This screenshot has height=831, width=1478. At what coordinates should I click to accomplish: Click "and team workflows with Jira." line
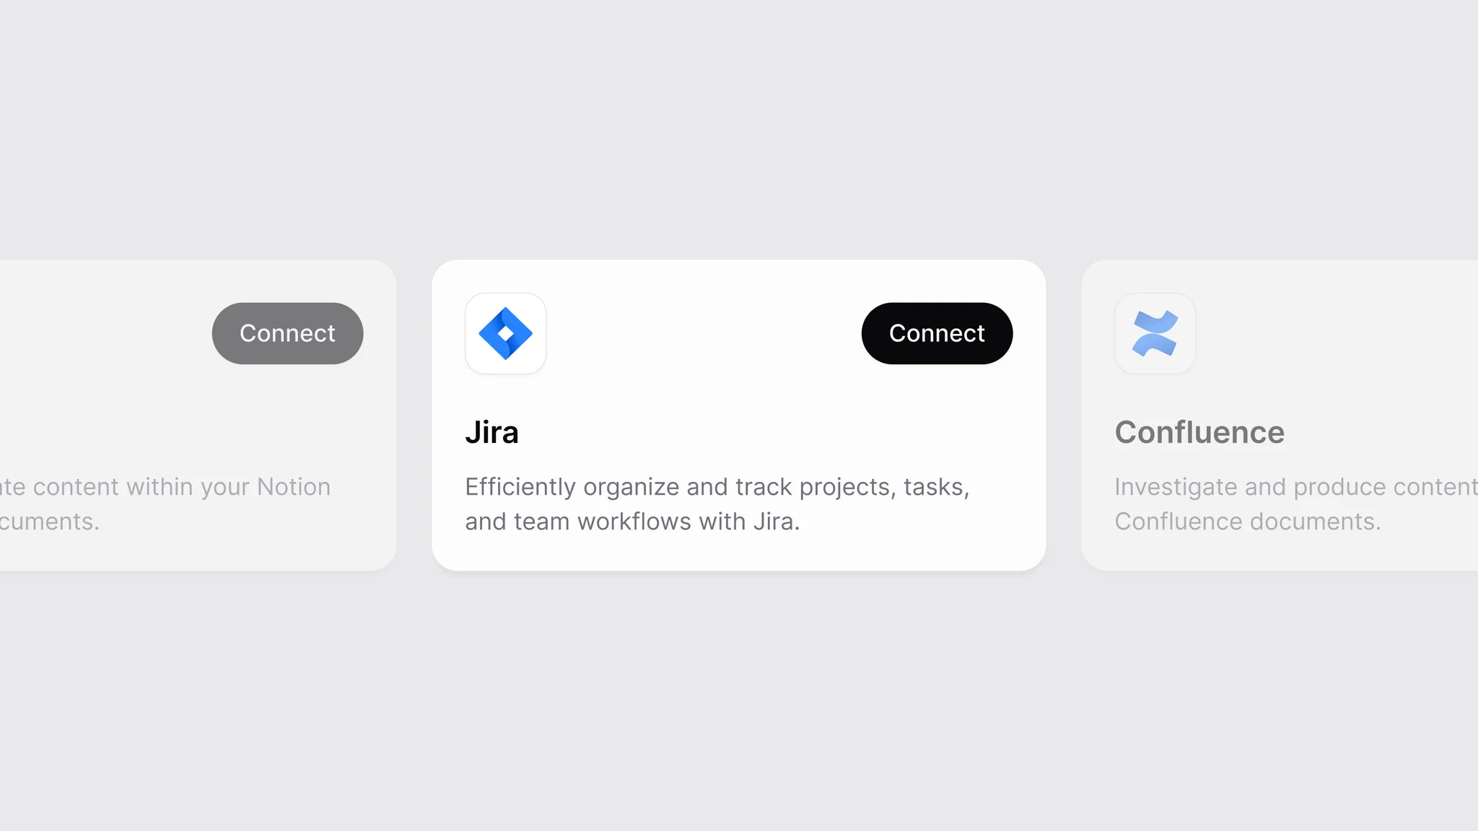coord(632,522)
